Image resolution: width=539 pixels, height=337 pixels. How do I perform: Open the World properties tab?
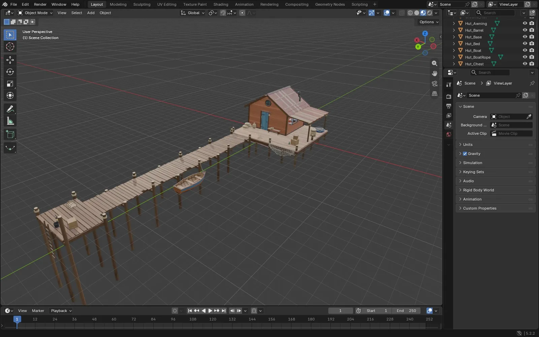pos(449,134)
